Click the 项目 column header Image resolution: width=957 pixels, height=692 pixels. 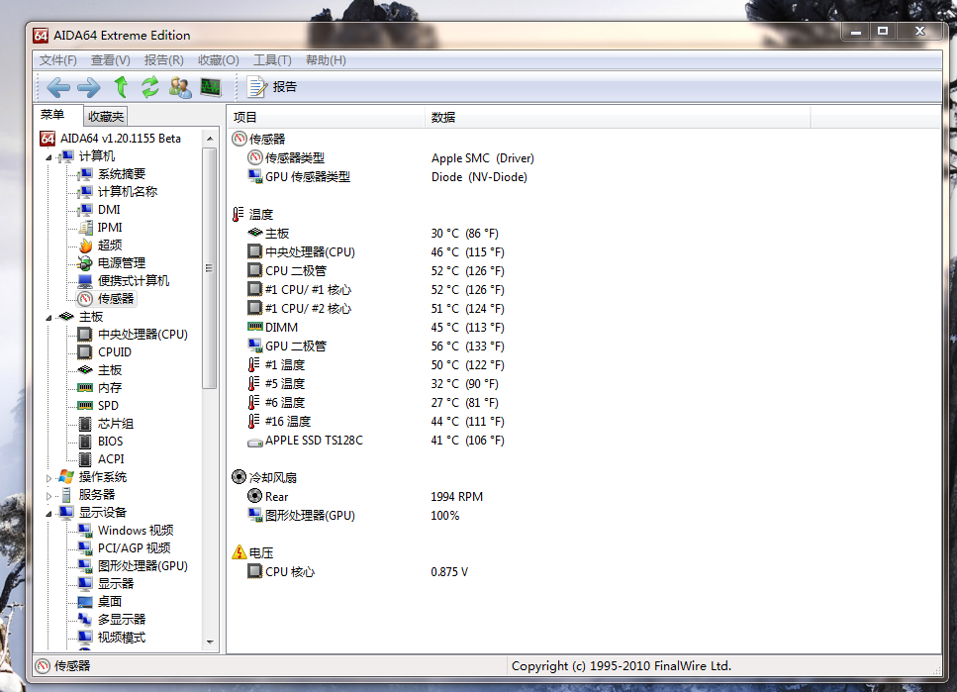point(327,117)
